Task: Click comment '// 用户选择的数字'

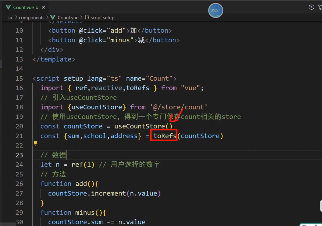Action: tap(129, 164)
